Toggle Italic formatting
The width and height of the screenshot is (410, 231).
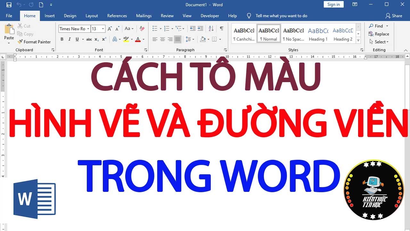click(70, 39)
